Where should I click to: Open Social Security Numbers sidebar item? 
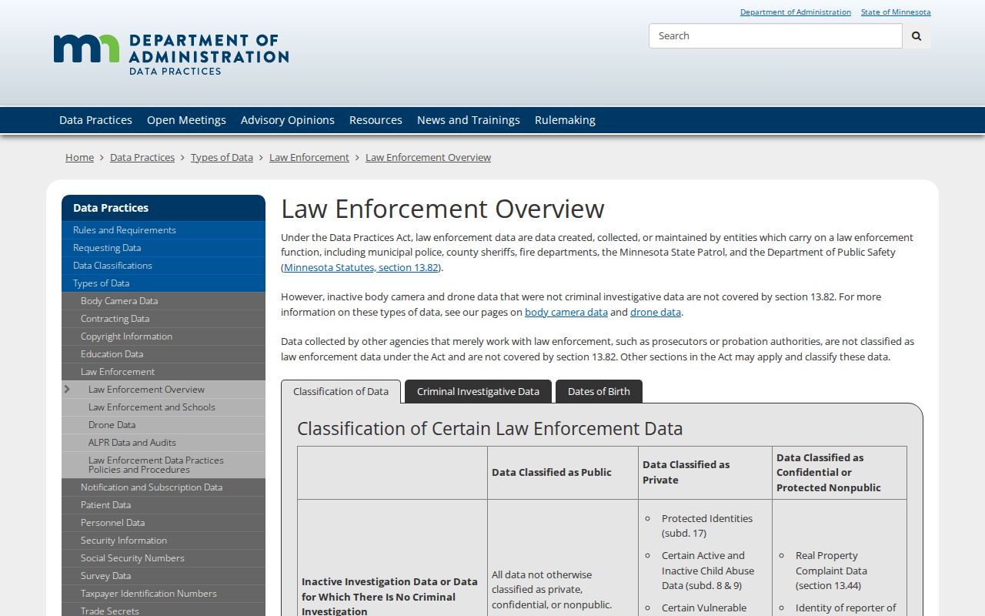[163, 558]
